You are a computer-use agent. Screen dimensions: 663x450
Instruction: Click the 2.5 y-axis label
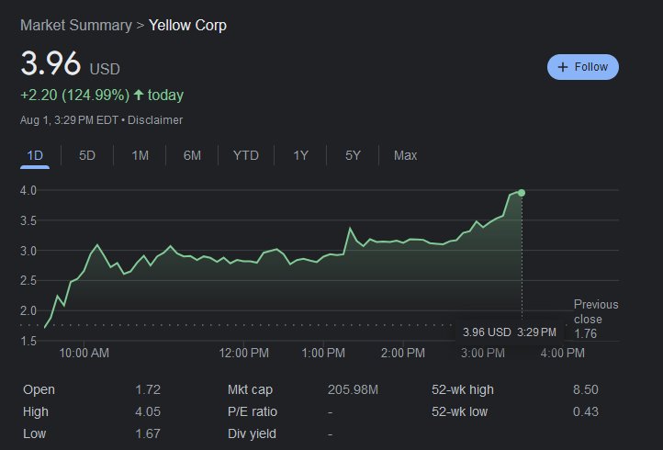coord(28,280)
